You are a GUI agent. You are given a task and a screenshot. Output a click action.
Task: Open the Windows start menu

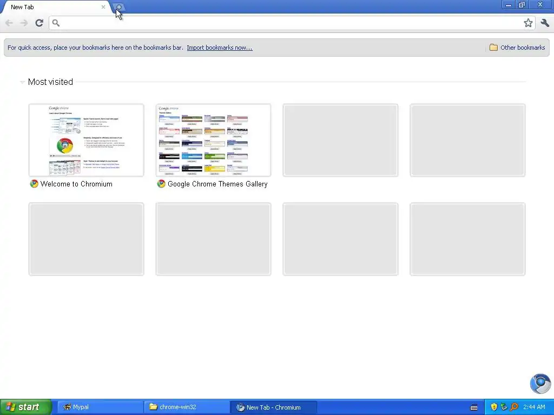pyautogui.click(x=26, y=407)
